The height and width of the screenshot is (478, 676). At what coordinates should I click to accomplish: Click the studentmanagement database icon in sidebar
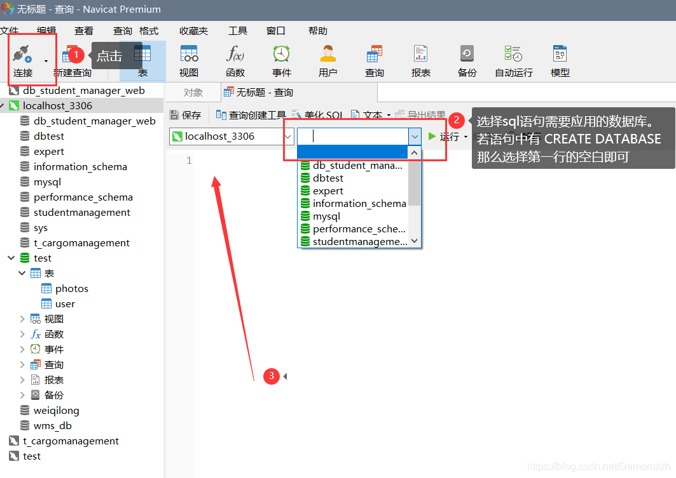(x=25, y=213)
